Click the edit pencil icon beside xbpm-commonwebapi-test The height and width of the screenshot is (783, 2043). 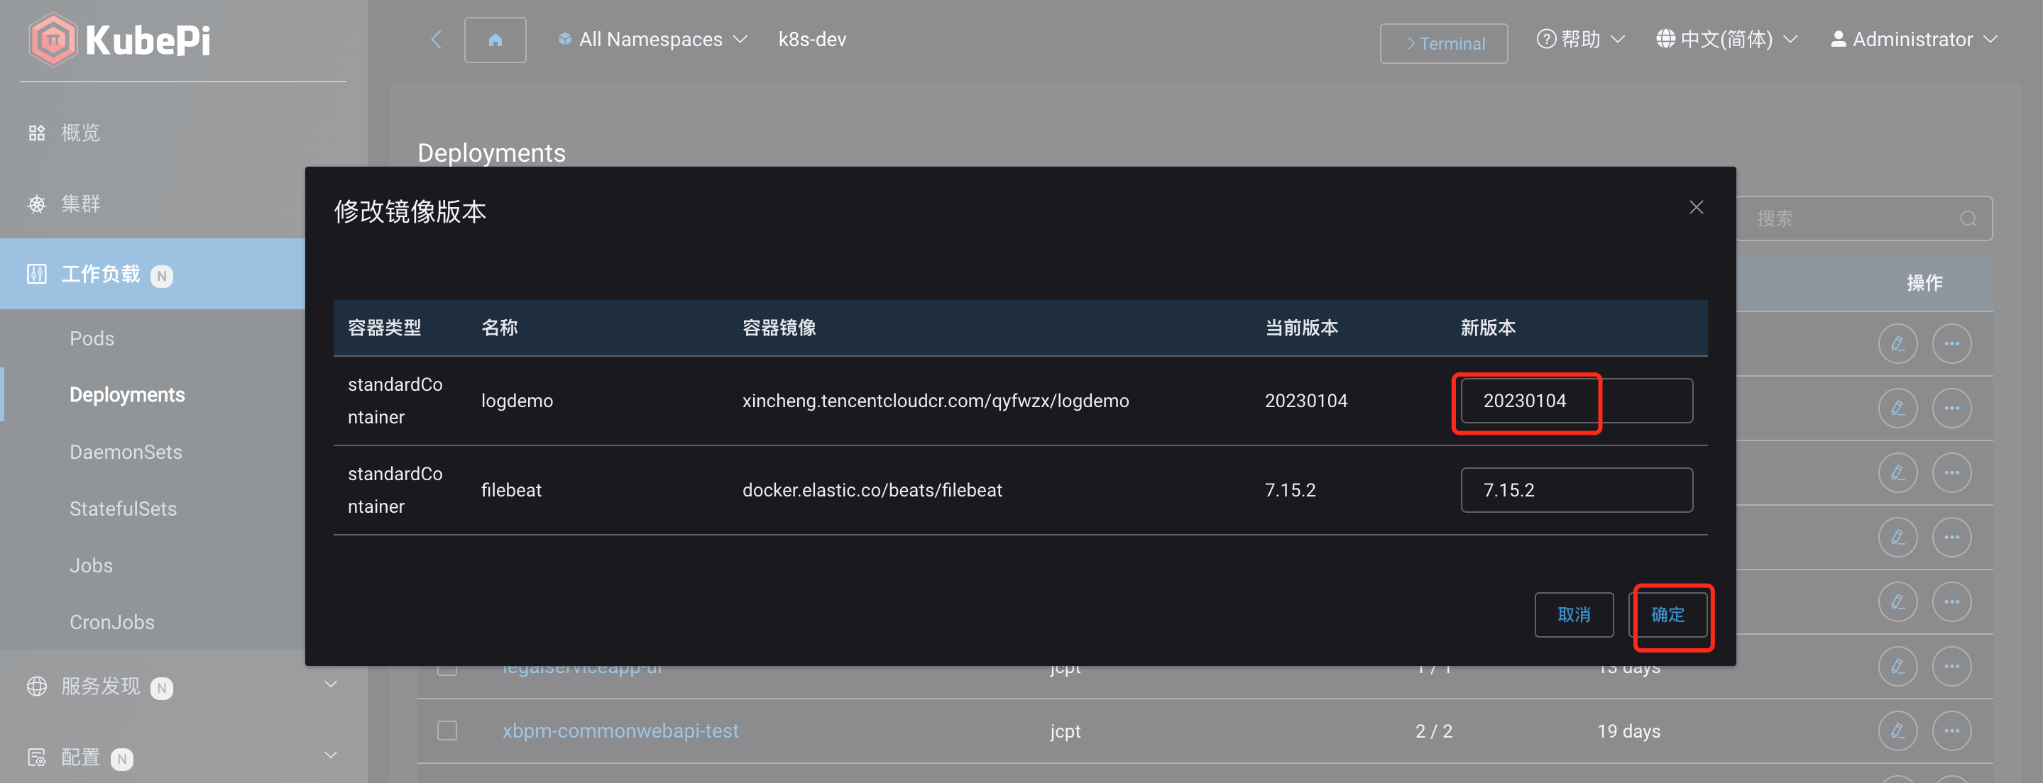click(1899, 731)
